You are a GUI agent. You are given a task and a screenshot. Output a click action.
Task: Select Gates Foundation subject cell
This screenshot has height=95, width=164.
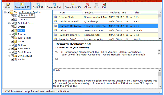(x=96, y=30)
